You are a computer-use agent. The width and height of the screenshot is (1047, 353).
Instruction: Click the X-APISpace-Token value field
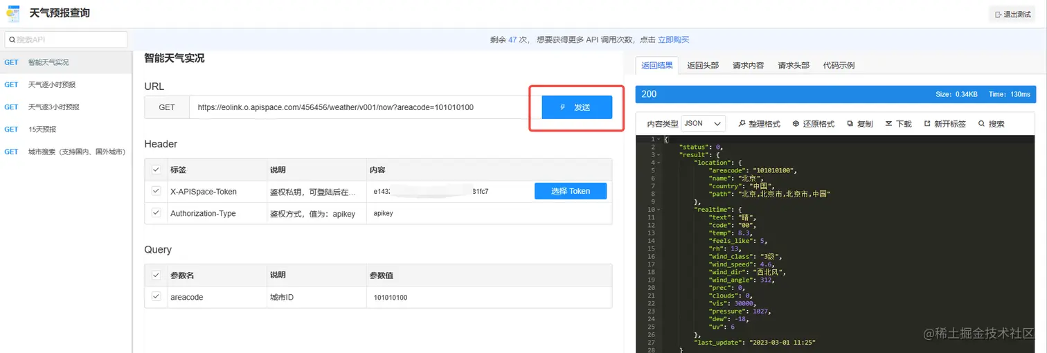pos(447,191)
